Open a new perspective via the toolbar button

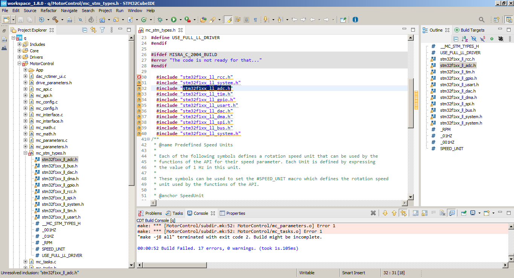(x=497, y=20)
